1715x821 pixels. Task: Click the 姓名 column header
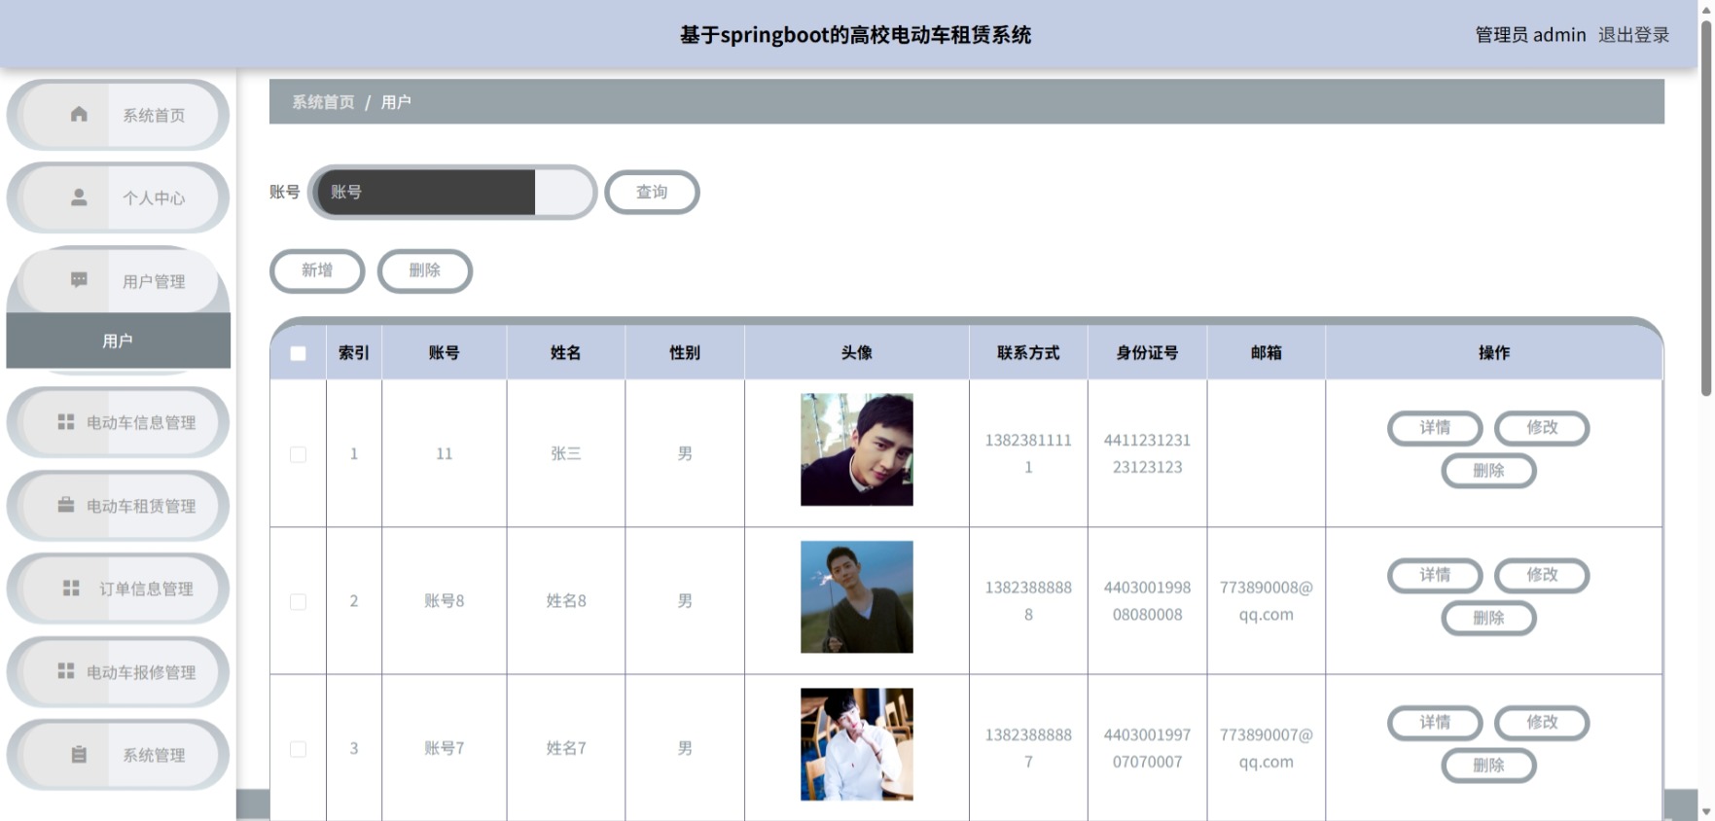point(566,353)
